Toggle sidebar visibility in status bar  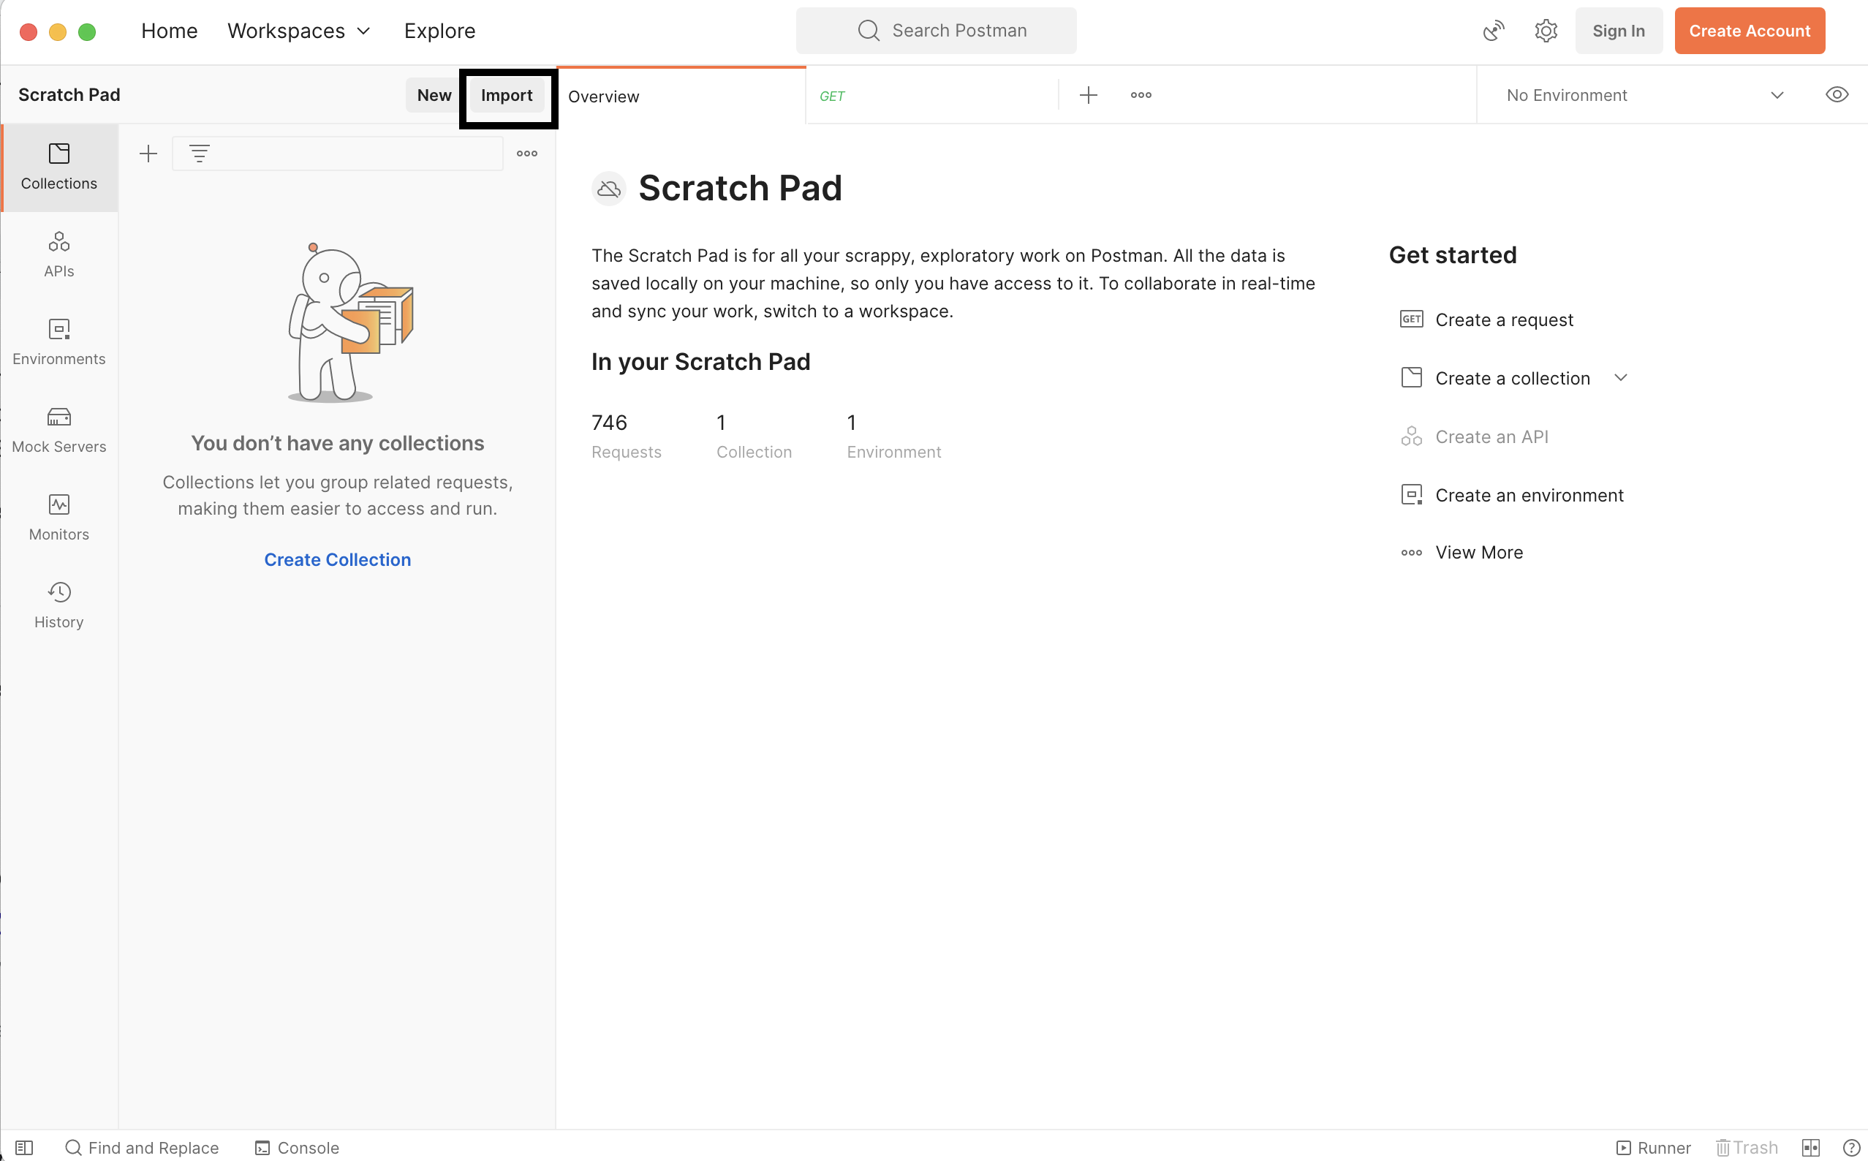point(24,1147)
